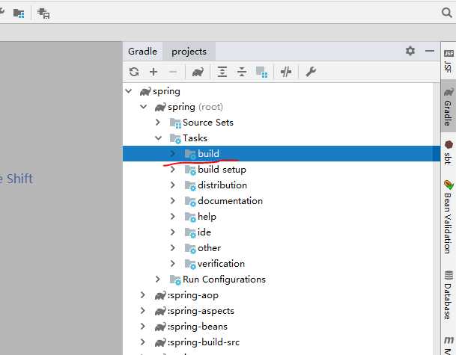Open Gradle panel gear options

410,51
